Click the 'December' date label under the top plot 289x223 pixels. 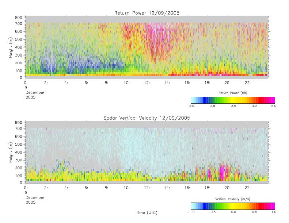35,92
